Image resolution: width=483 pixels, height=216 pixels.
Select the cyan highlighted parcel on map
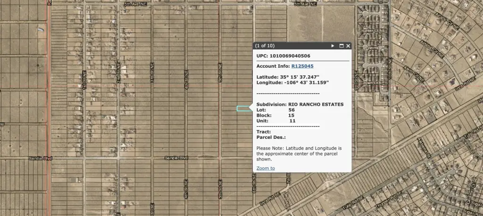[243, 109]
